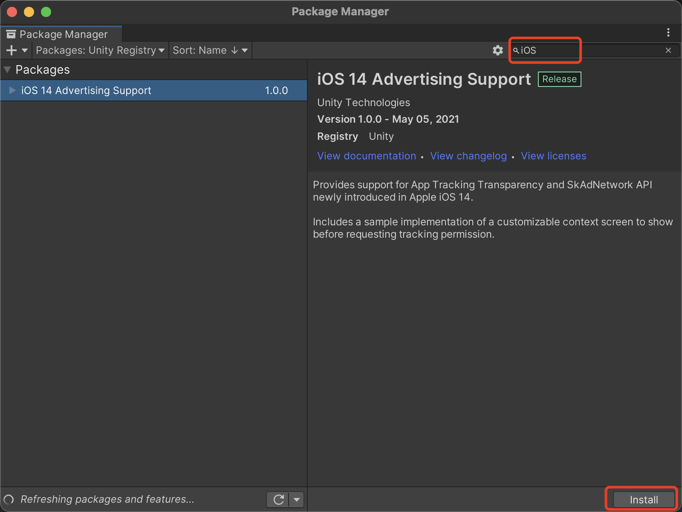
Task: Open the Packages: Unity Registry dropdown
Action: click(x=100, y=50)
